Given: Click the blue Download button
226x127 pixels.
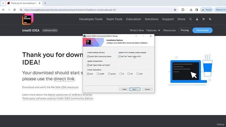Looking at the screenshot, I should tap(202, 30).
